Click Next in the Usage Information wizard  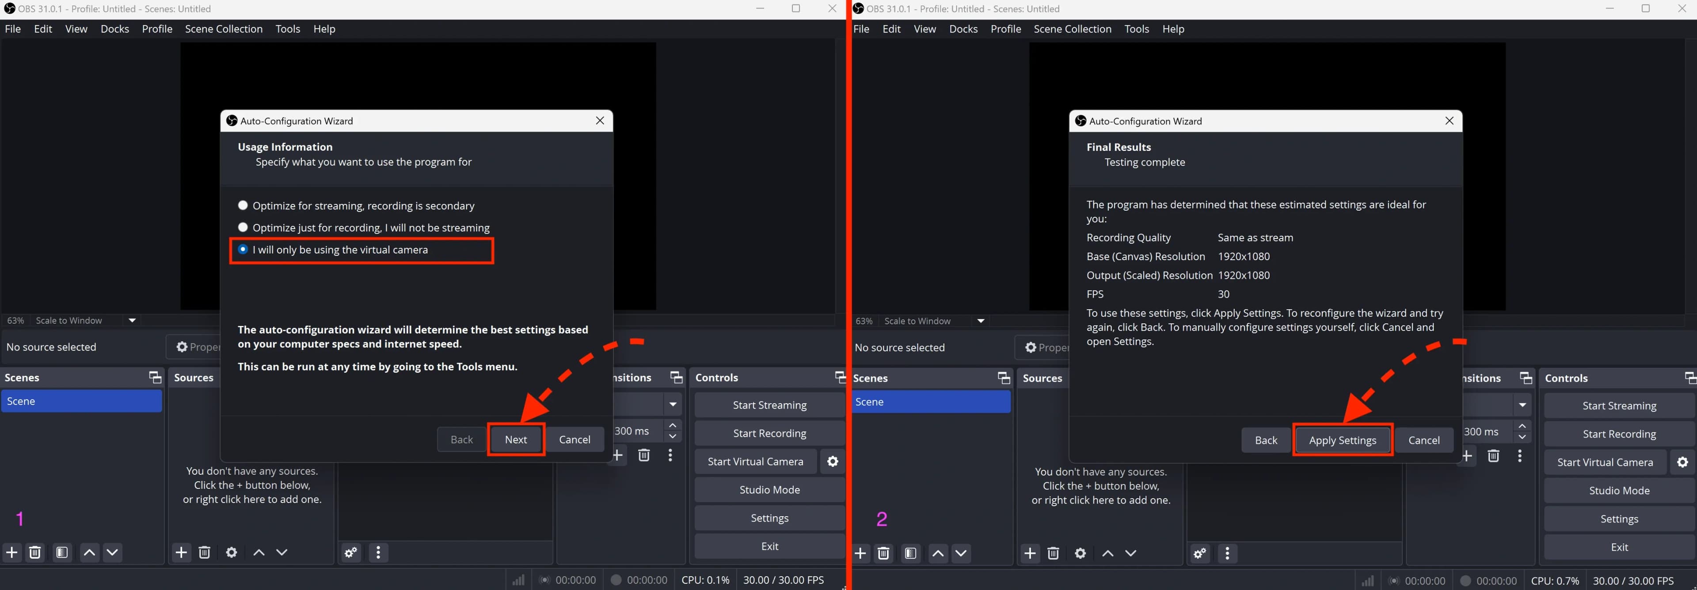tap(516, 439)
